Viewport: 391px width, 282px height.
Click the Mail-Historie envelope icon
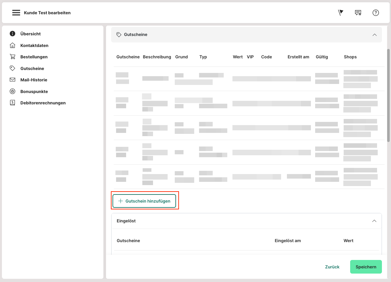tap(13, 80)
